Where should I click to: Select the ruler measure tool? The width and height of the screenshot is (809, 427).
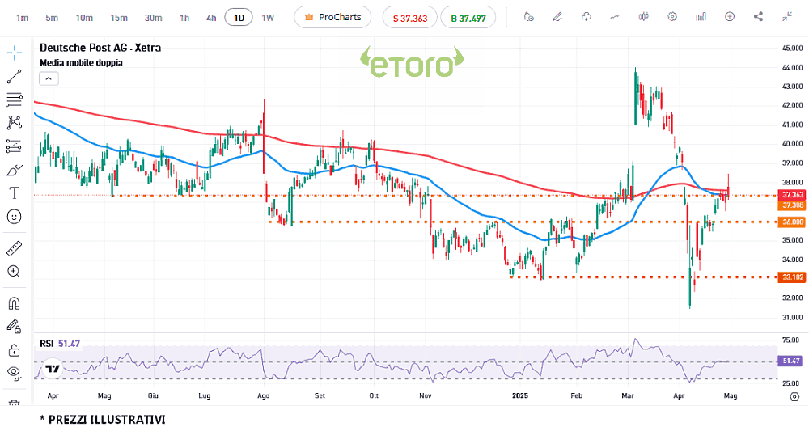(15, 248)
